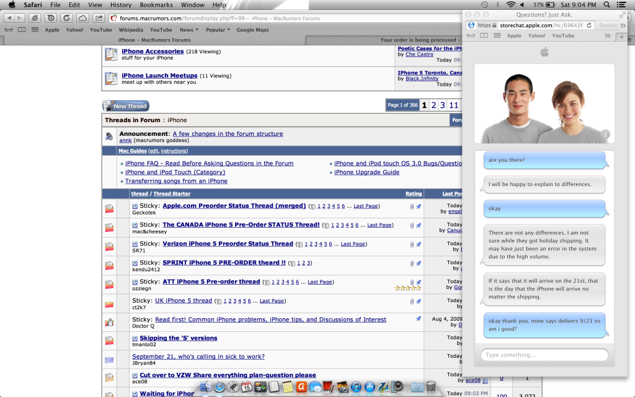
Task: Go forward with the Safari forward arrow
Action: (19, 18)
